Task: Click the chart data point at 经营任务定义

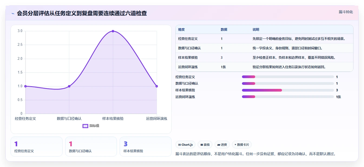Action: click(x=25, y=86)
